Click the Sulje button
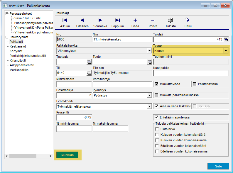Screen dimensions: 233x173 [218, 166]
